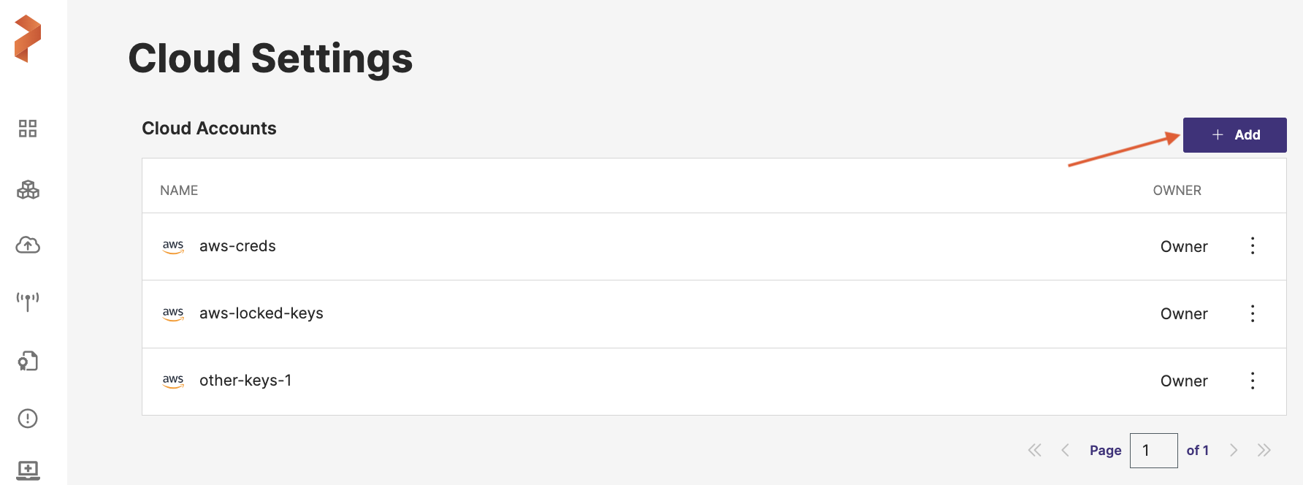The width and height of the screenshot is (1303, 485).
Task: Open the aws-locked-keys row options menu
Action: (1253, 314)
